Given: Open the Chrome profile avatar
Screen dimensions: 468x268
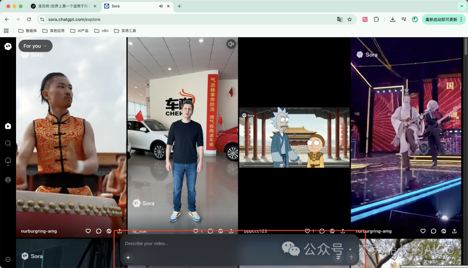Looking at the screenshot, I should (415, 19).
